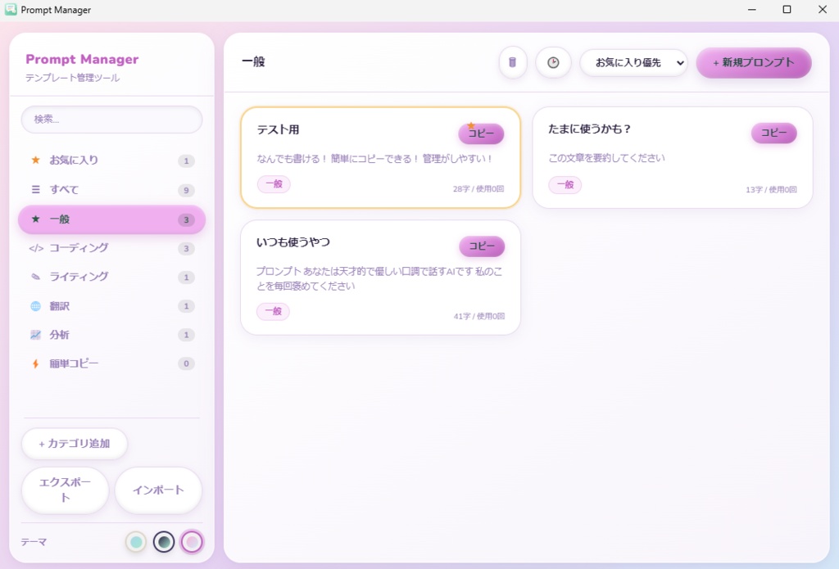Viewport: 839px width, 569px height.
Task: Pick the pink theme color swatch
Action: pos(192,542)
